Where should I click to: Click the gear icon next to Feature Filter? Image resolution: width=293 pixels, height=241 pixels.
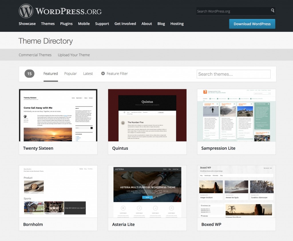point(103,74)
